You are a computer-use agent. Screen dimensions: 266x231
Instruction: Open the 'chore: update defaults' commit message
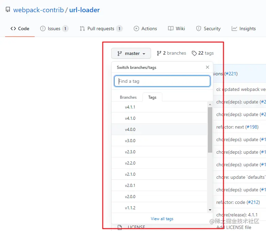click(x=241, y=177)
